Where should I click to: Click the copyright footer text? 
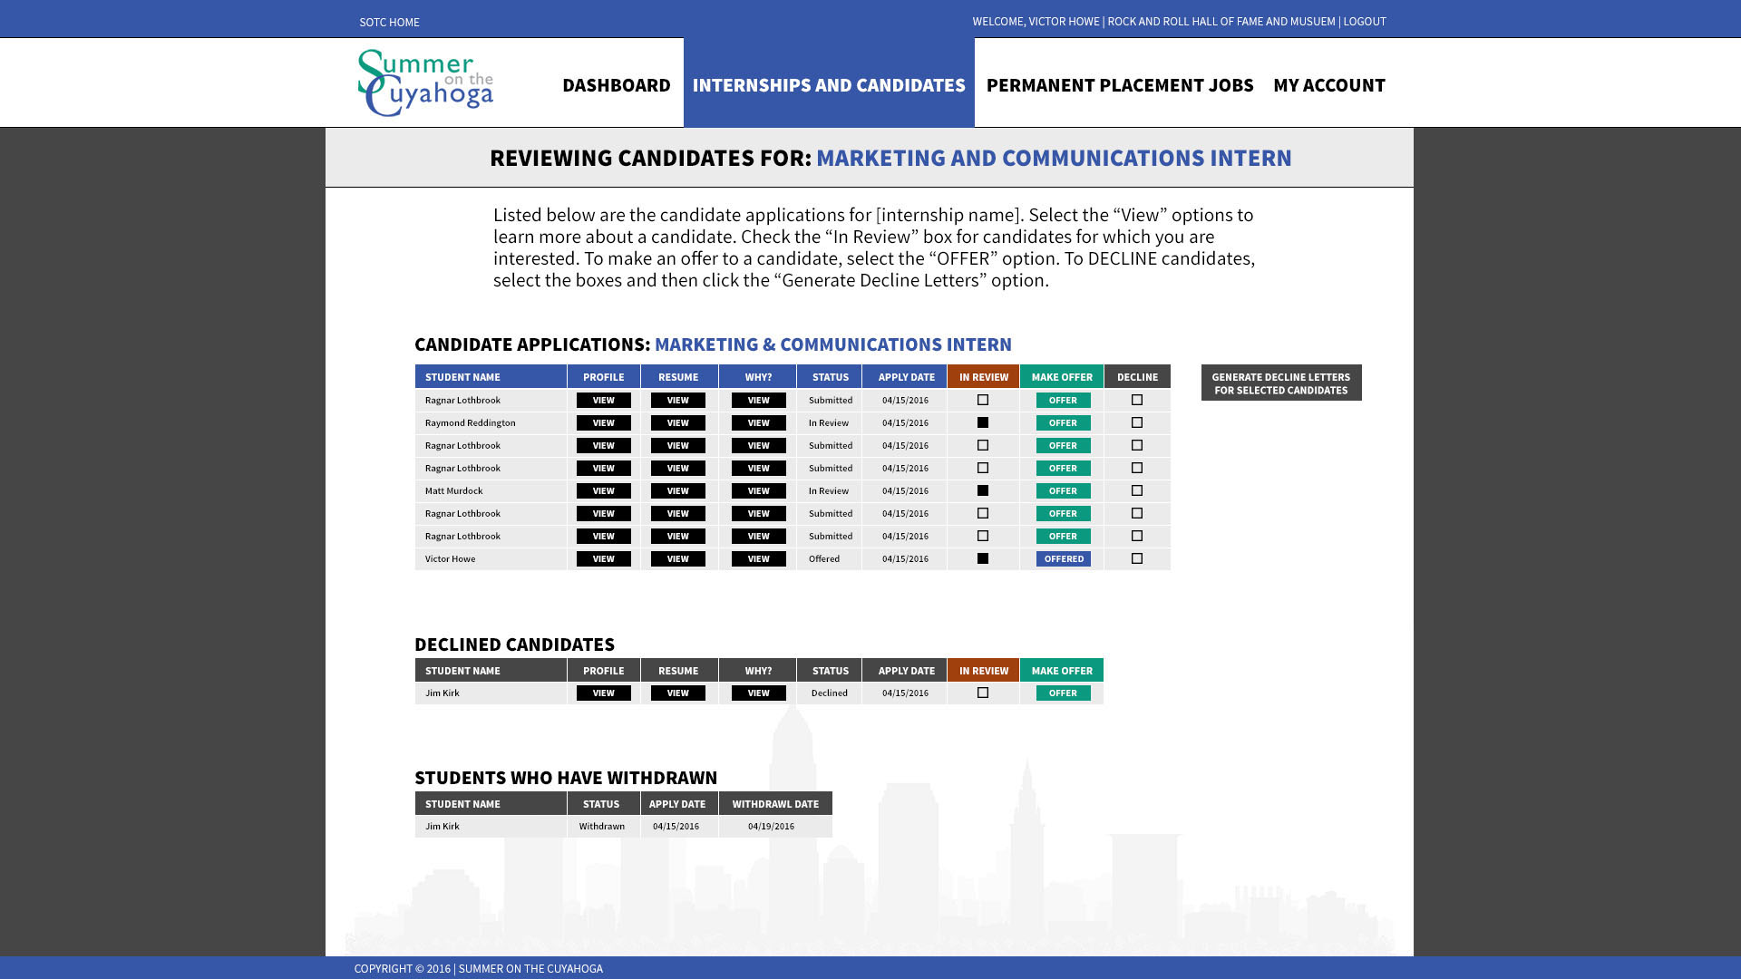click(478, 968)
